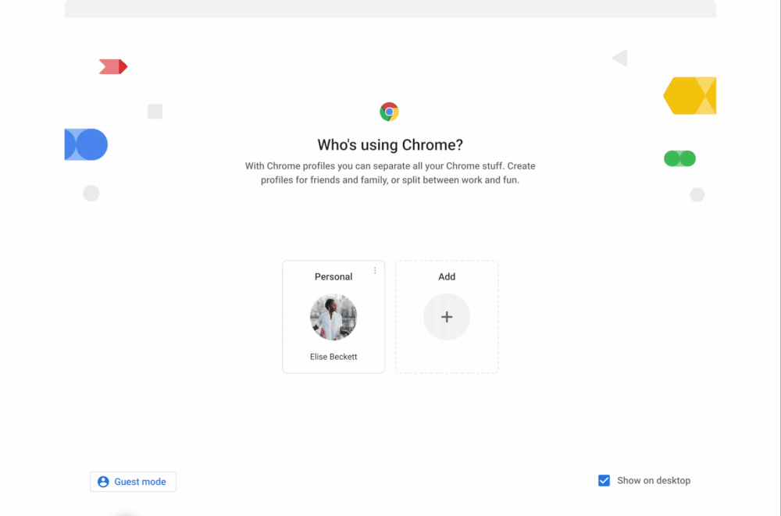Click the "Show on desktop" label text

[654, 481]
